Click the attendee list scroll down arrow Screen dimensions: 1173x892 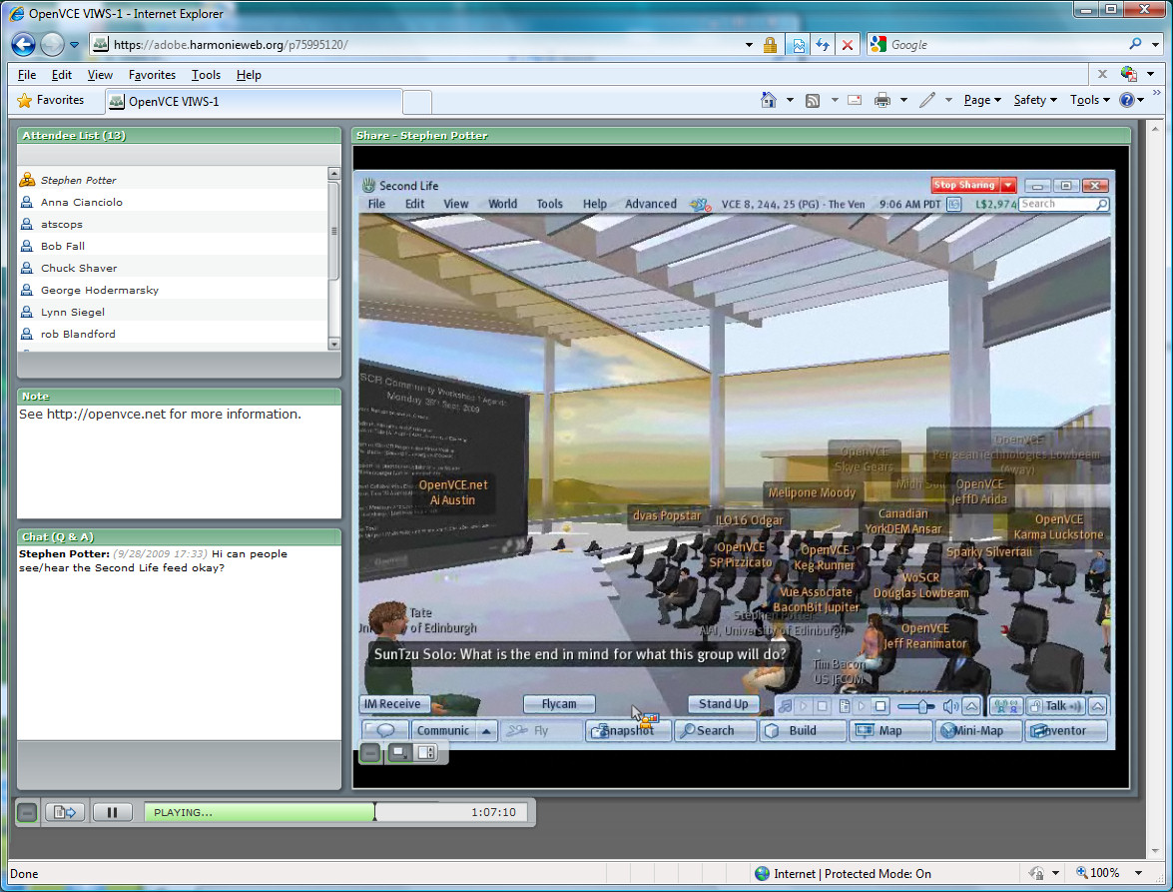(333, 345)
